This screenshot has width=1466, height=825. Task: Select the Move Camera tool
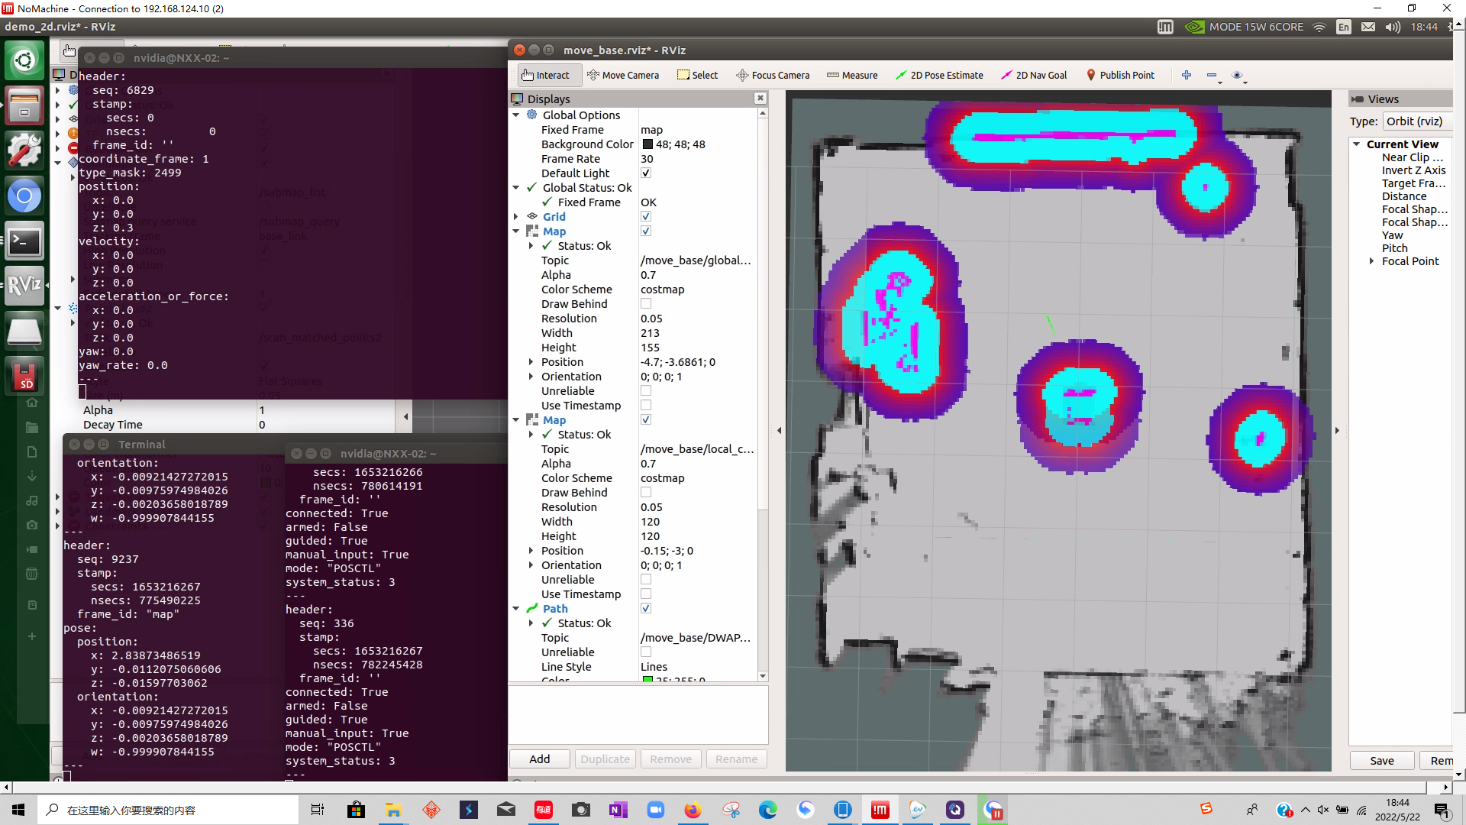click(x=622, y=75)
